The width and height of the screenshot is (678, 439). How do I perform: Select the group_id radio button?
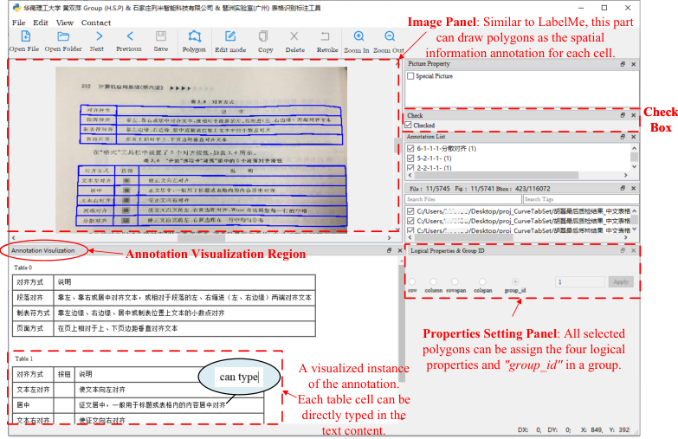point(515,281)
